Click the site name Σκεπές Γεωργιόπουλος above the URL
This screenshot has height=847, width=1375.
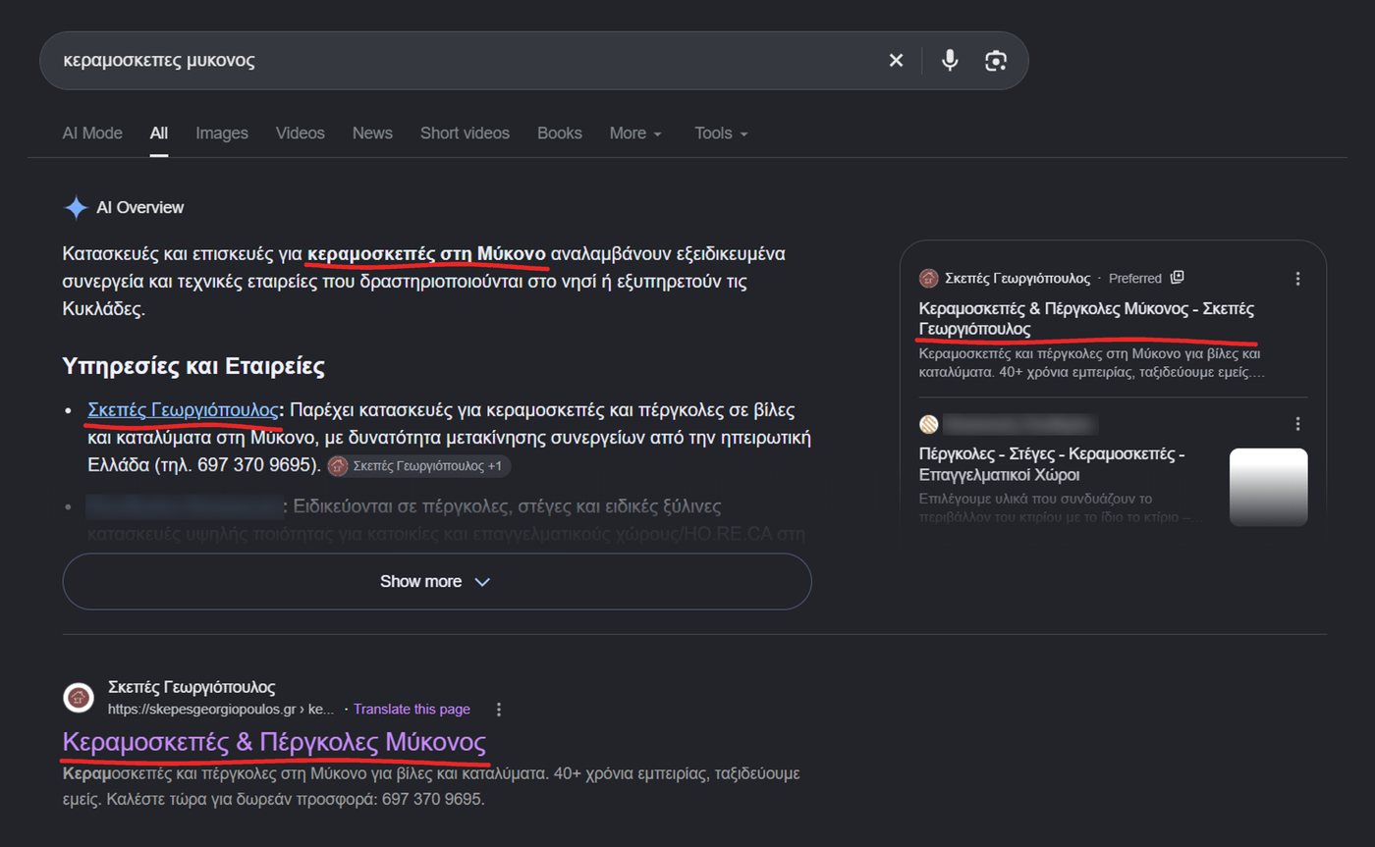(x=192, y=687)
